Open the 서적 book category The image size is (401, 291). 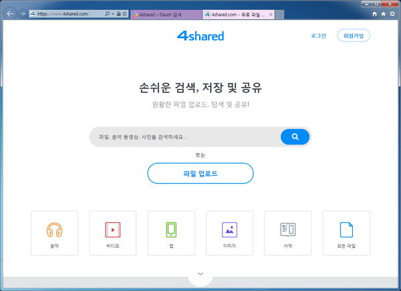[x=288, y=233]
